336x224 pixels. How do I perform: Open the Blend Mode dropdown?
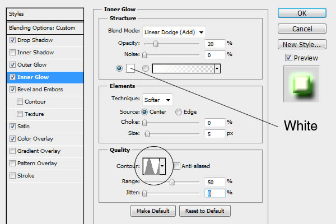[174, 32]
